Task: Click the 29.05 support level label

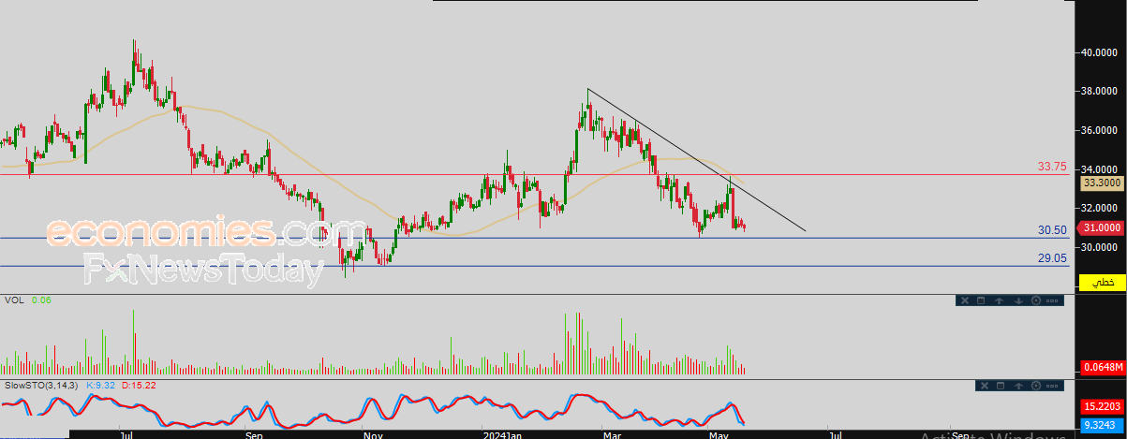Action: (1052, 257)
